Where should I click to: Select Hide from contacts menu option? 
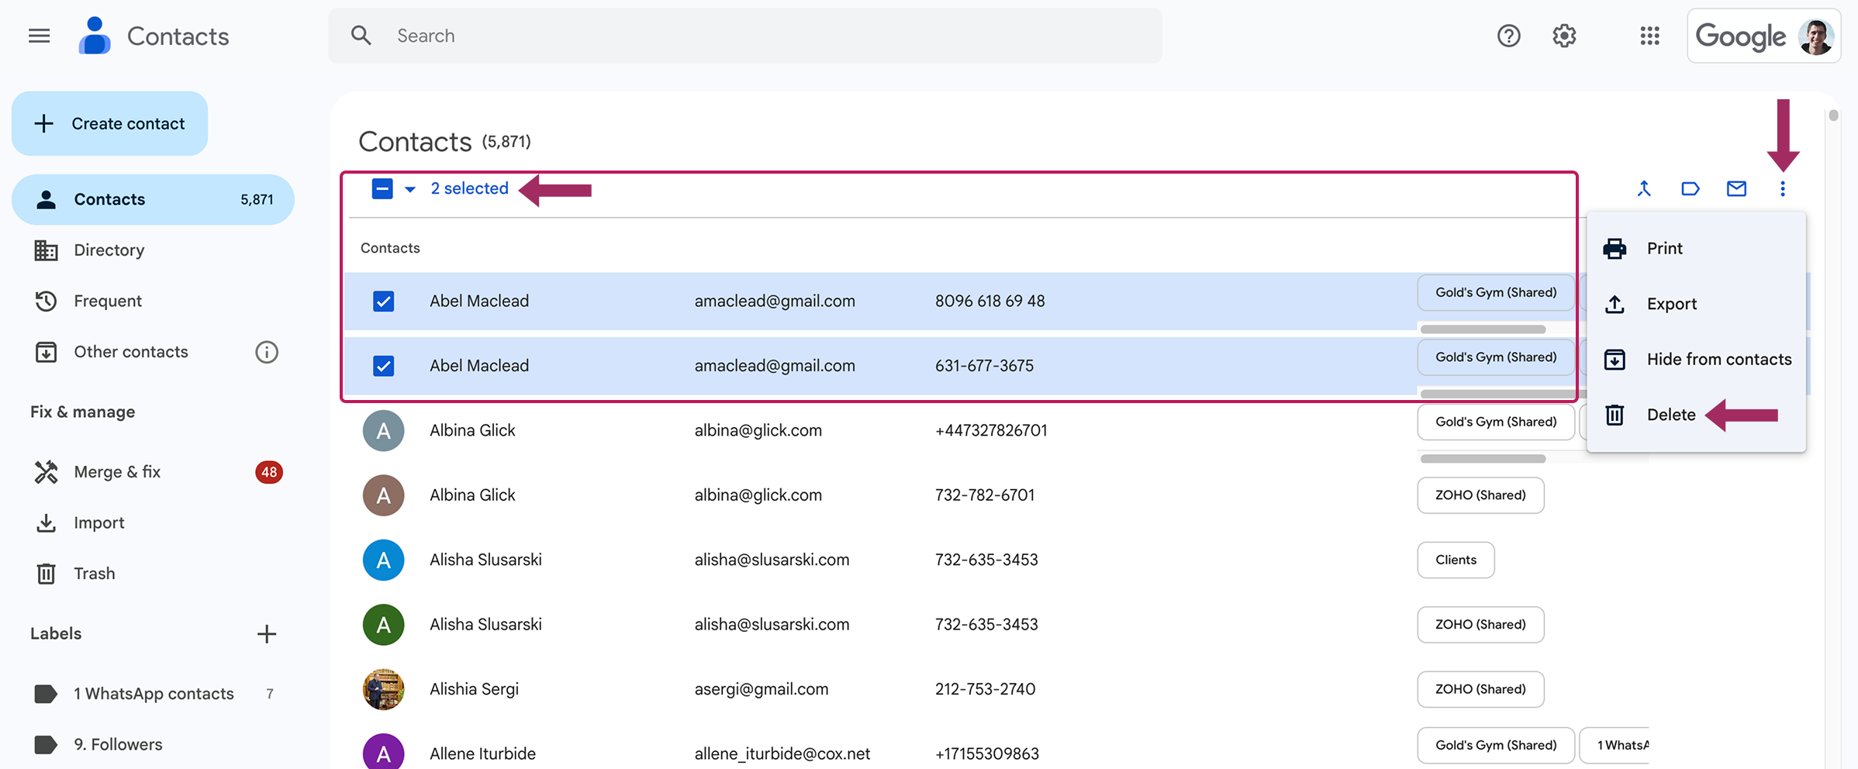[x=1718, y=359]
